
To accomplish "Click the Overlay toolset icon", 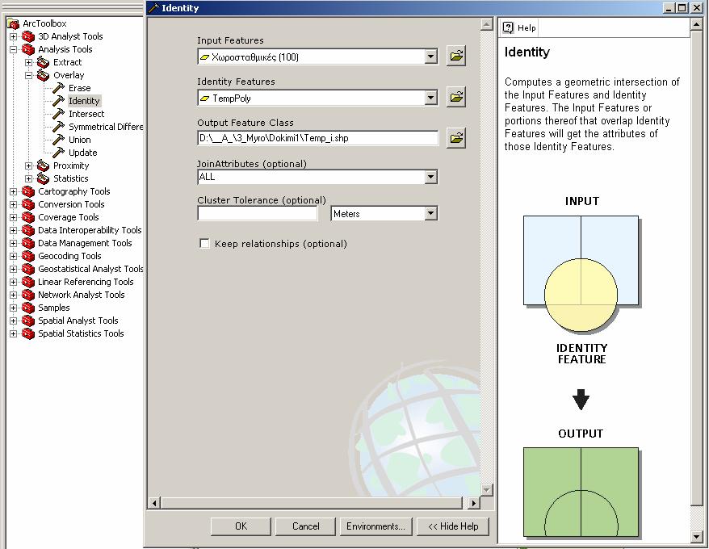I will click(44, 75).
